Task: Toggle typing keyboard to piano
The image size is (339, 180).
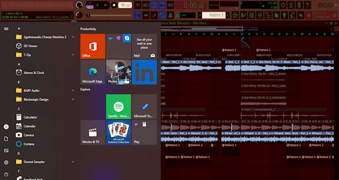Action: click(138, 15)
